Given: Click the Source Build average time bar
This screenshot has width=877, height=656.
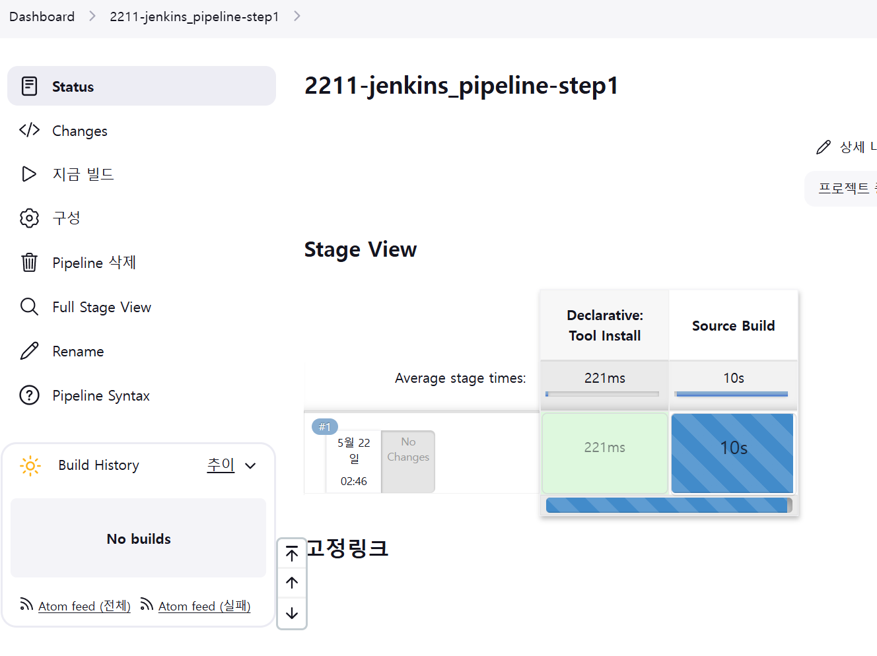Looking at the screenshot, I should tap(732, 394).
